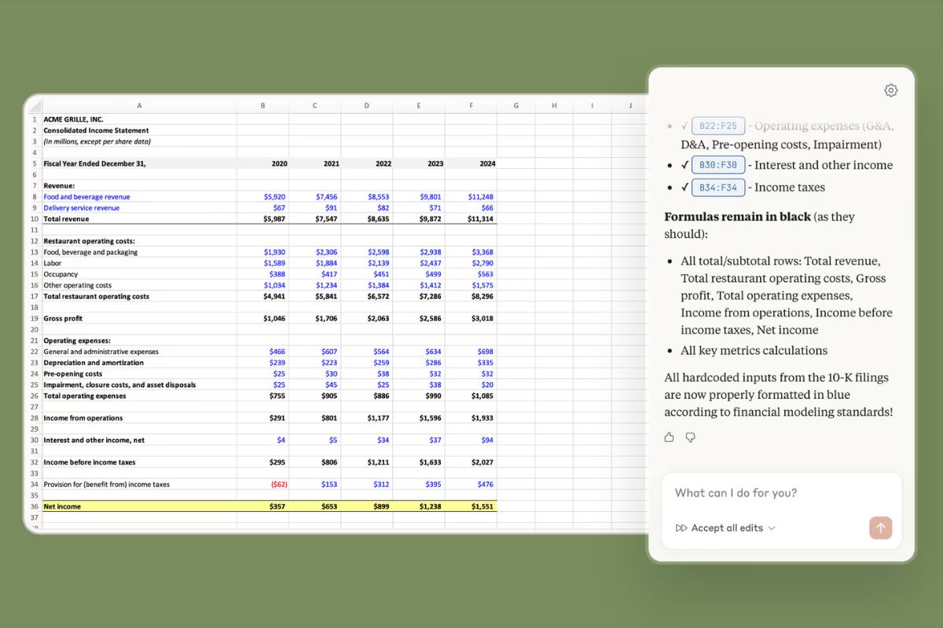Click 2023 income before taxes $1,633

tap(431, 462)
